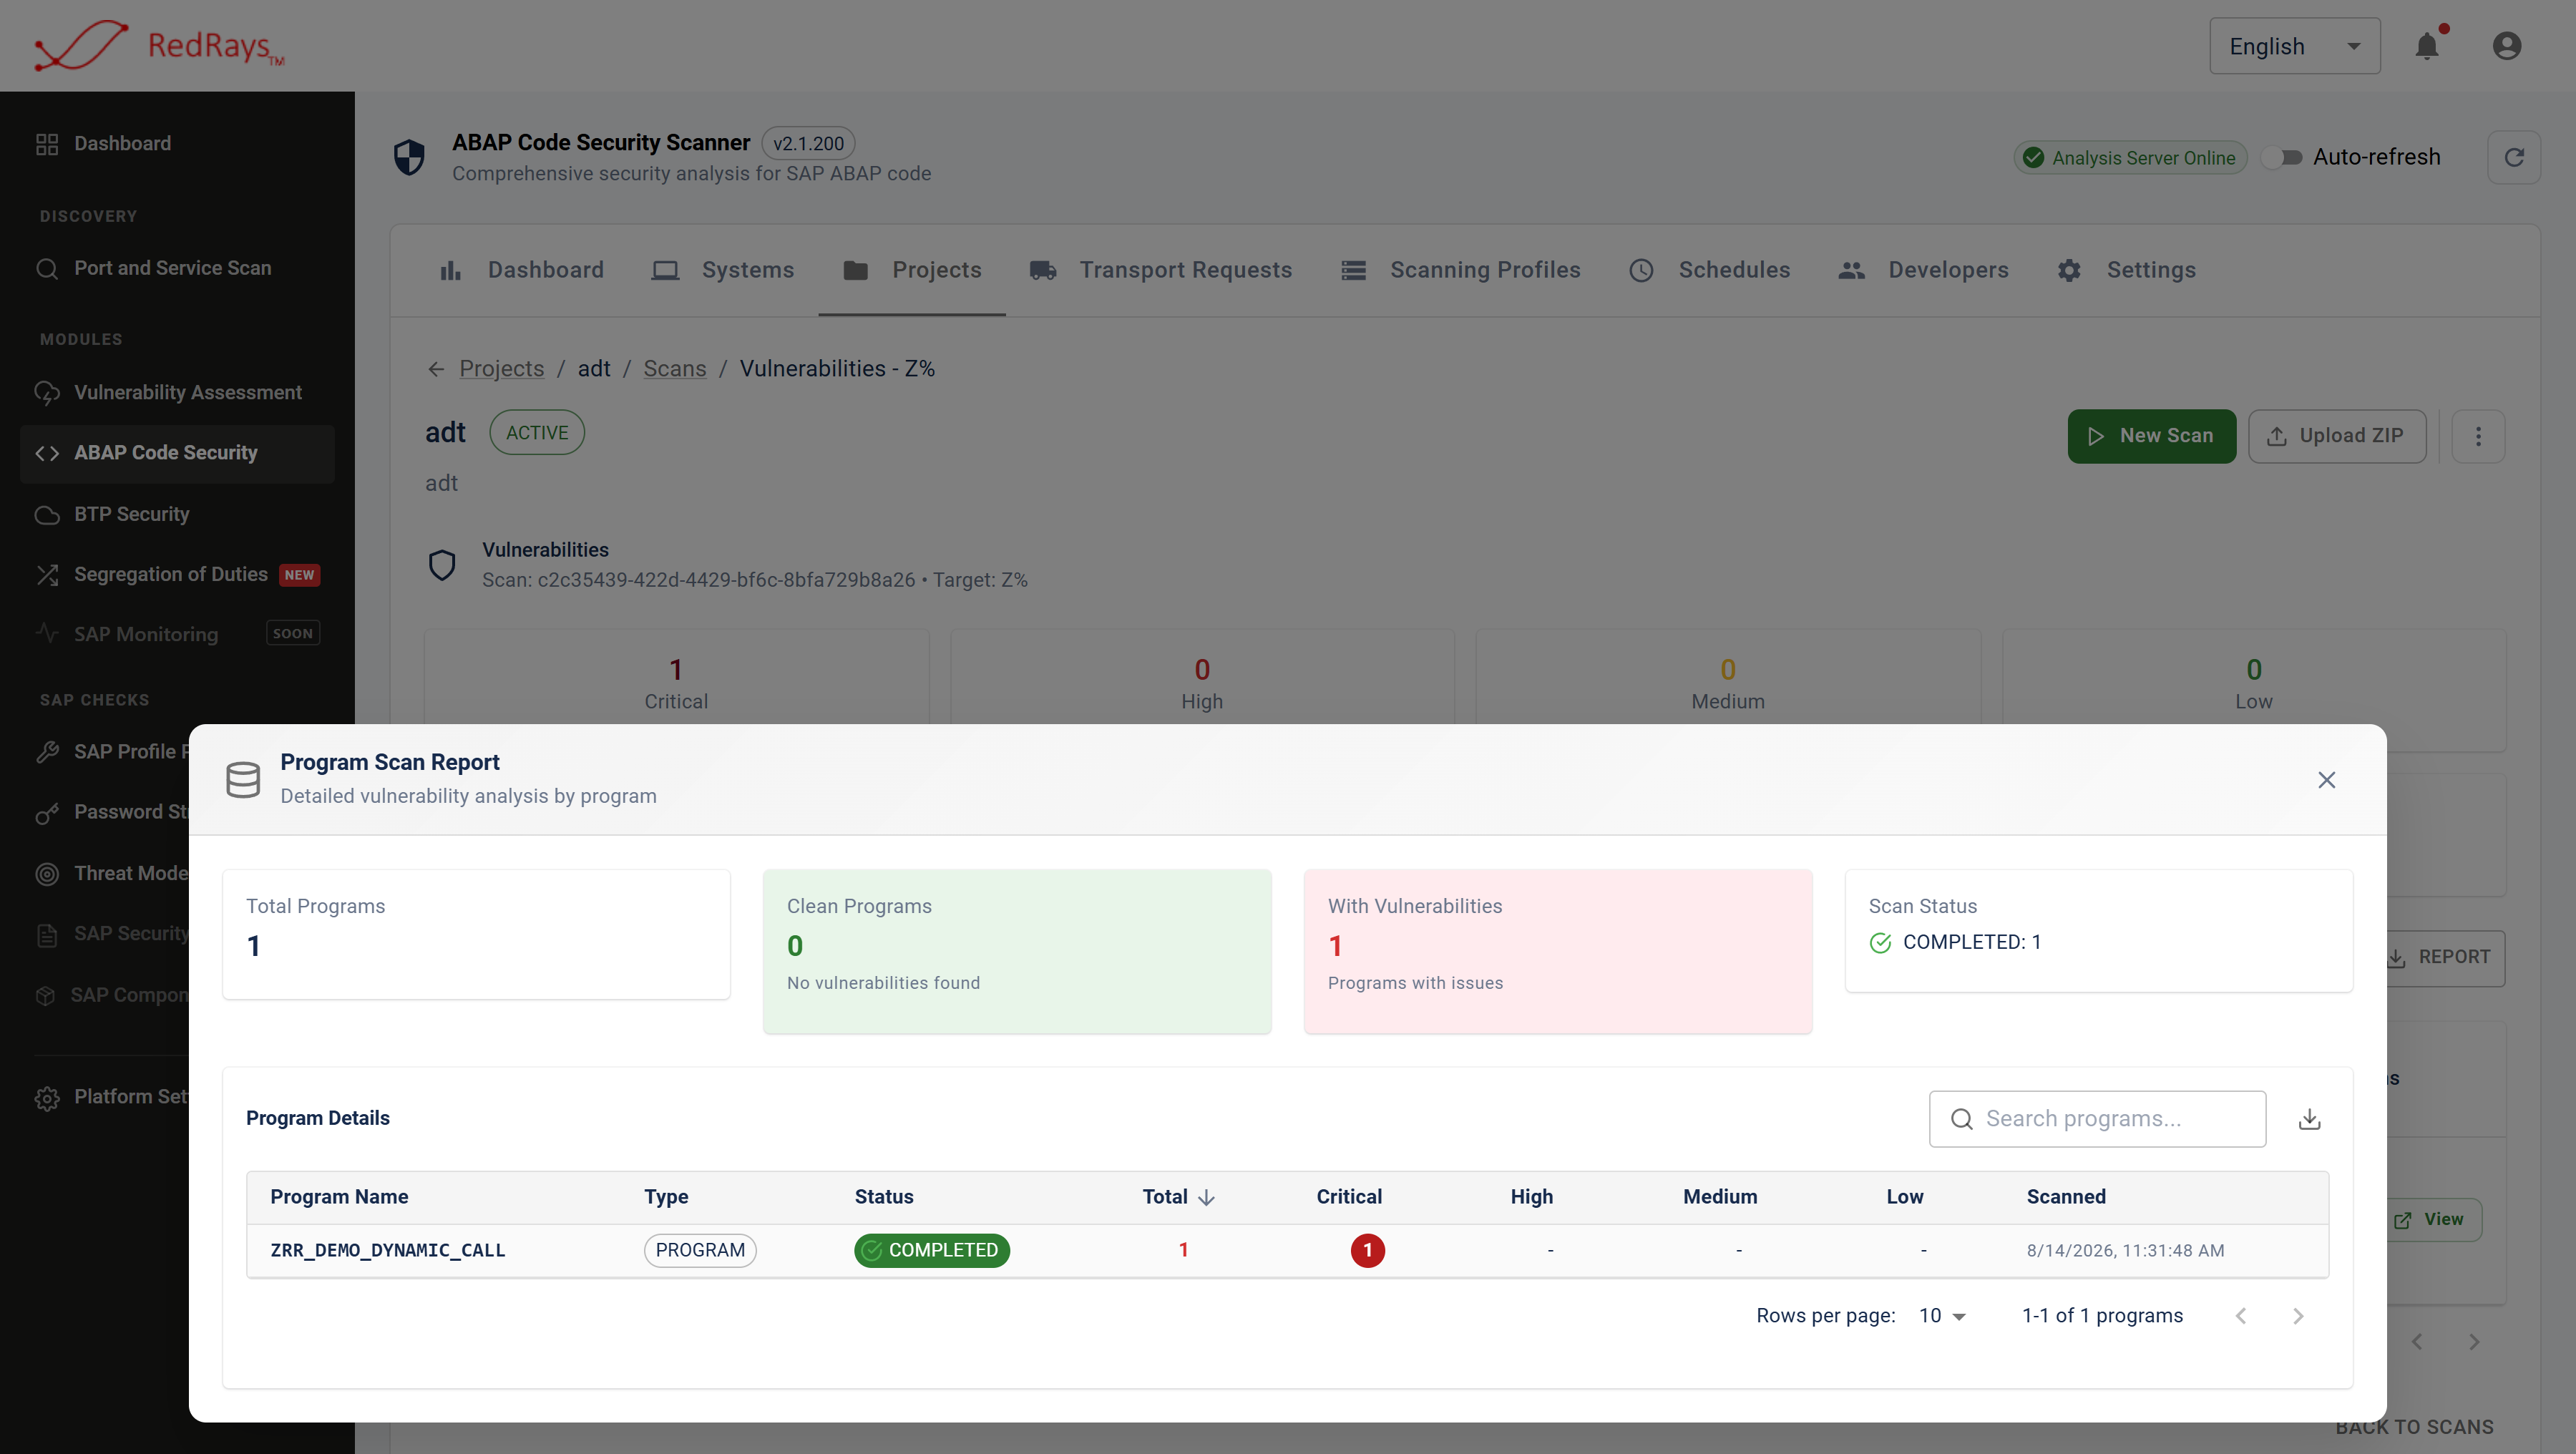The image size is (2576, 1454).
Task: Click the notification bell icon
Action: coord(2427,46)
